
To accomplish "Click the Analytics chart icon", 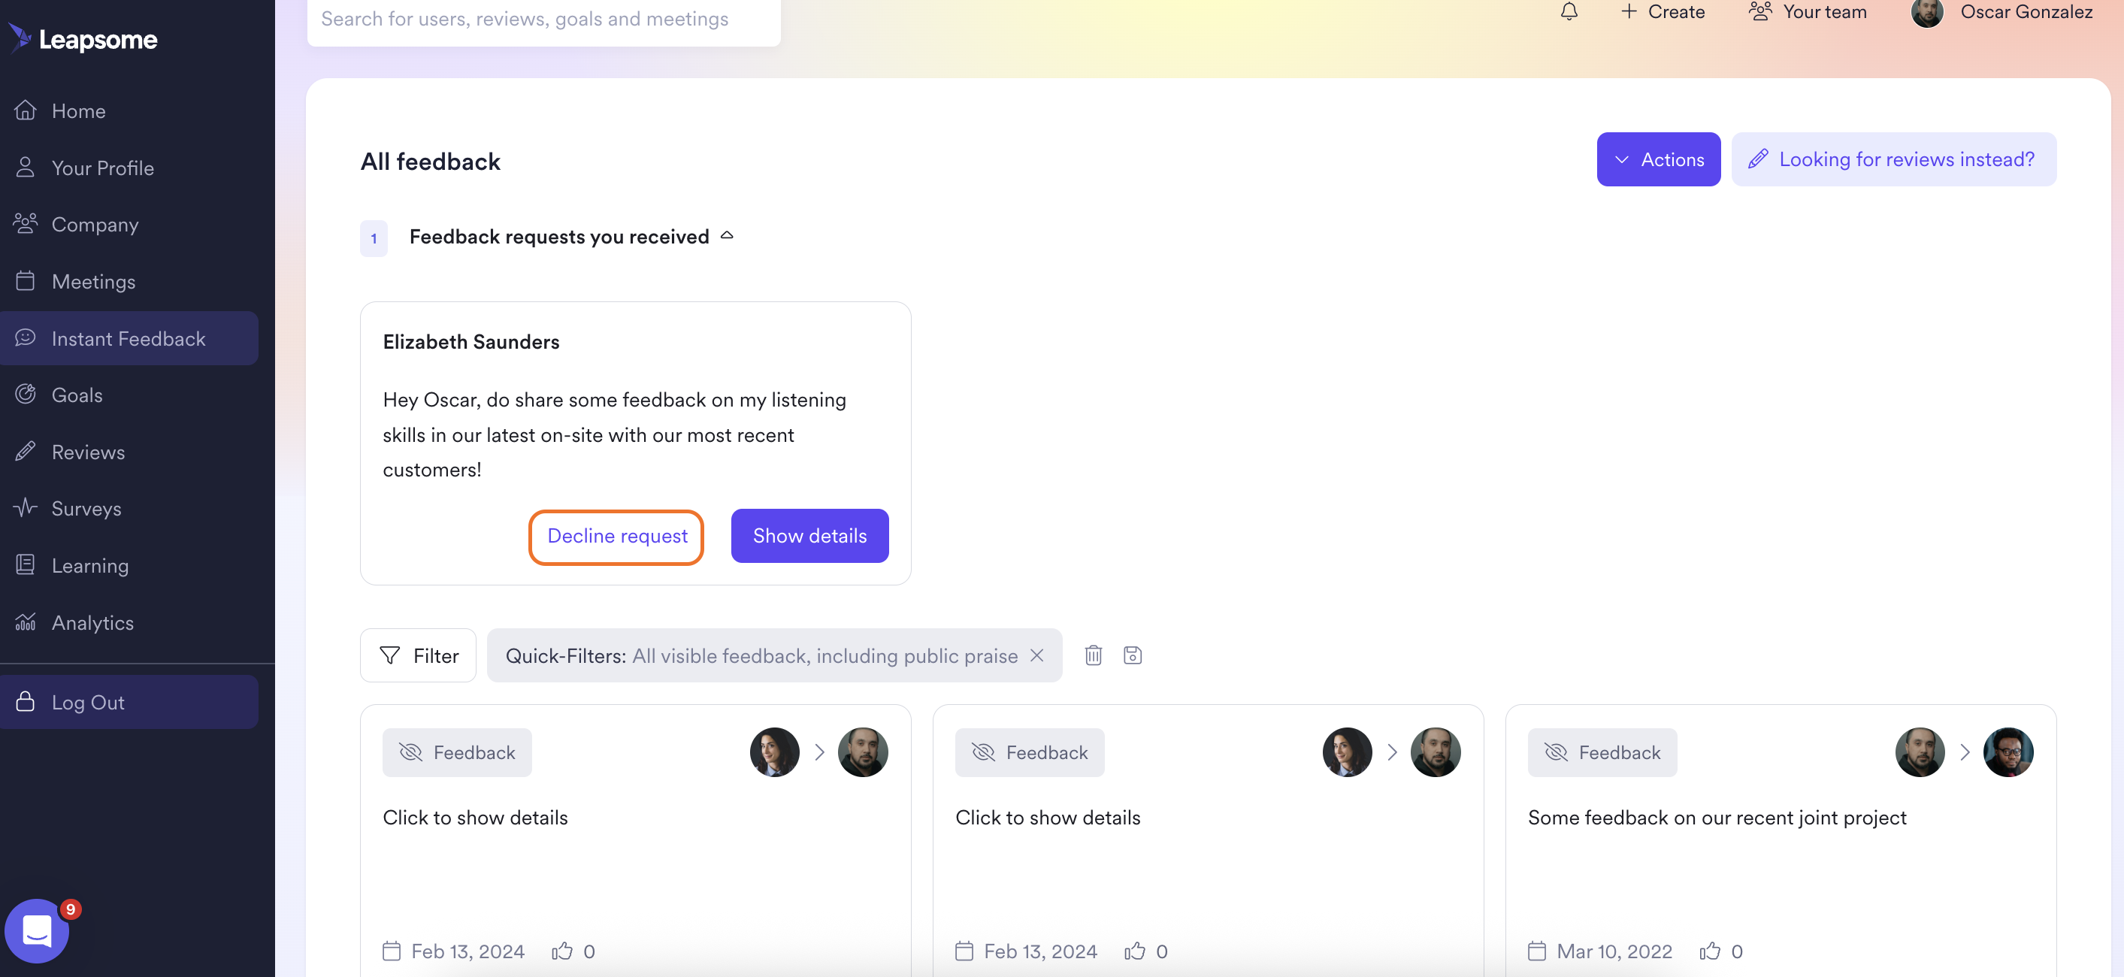I will [26, 622].
